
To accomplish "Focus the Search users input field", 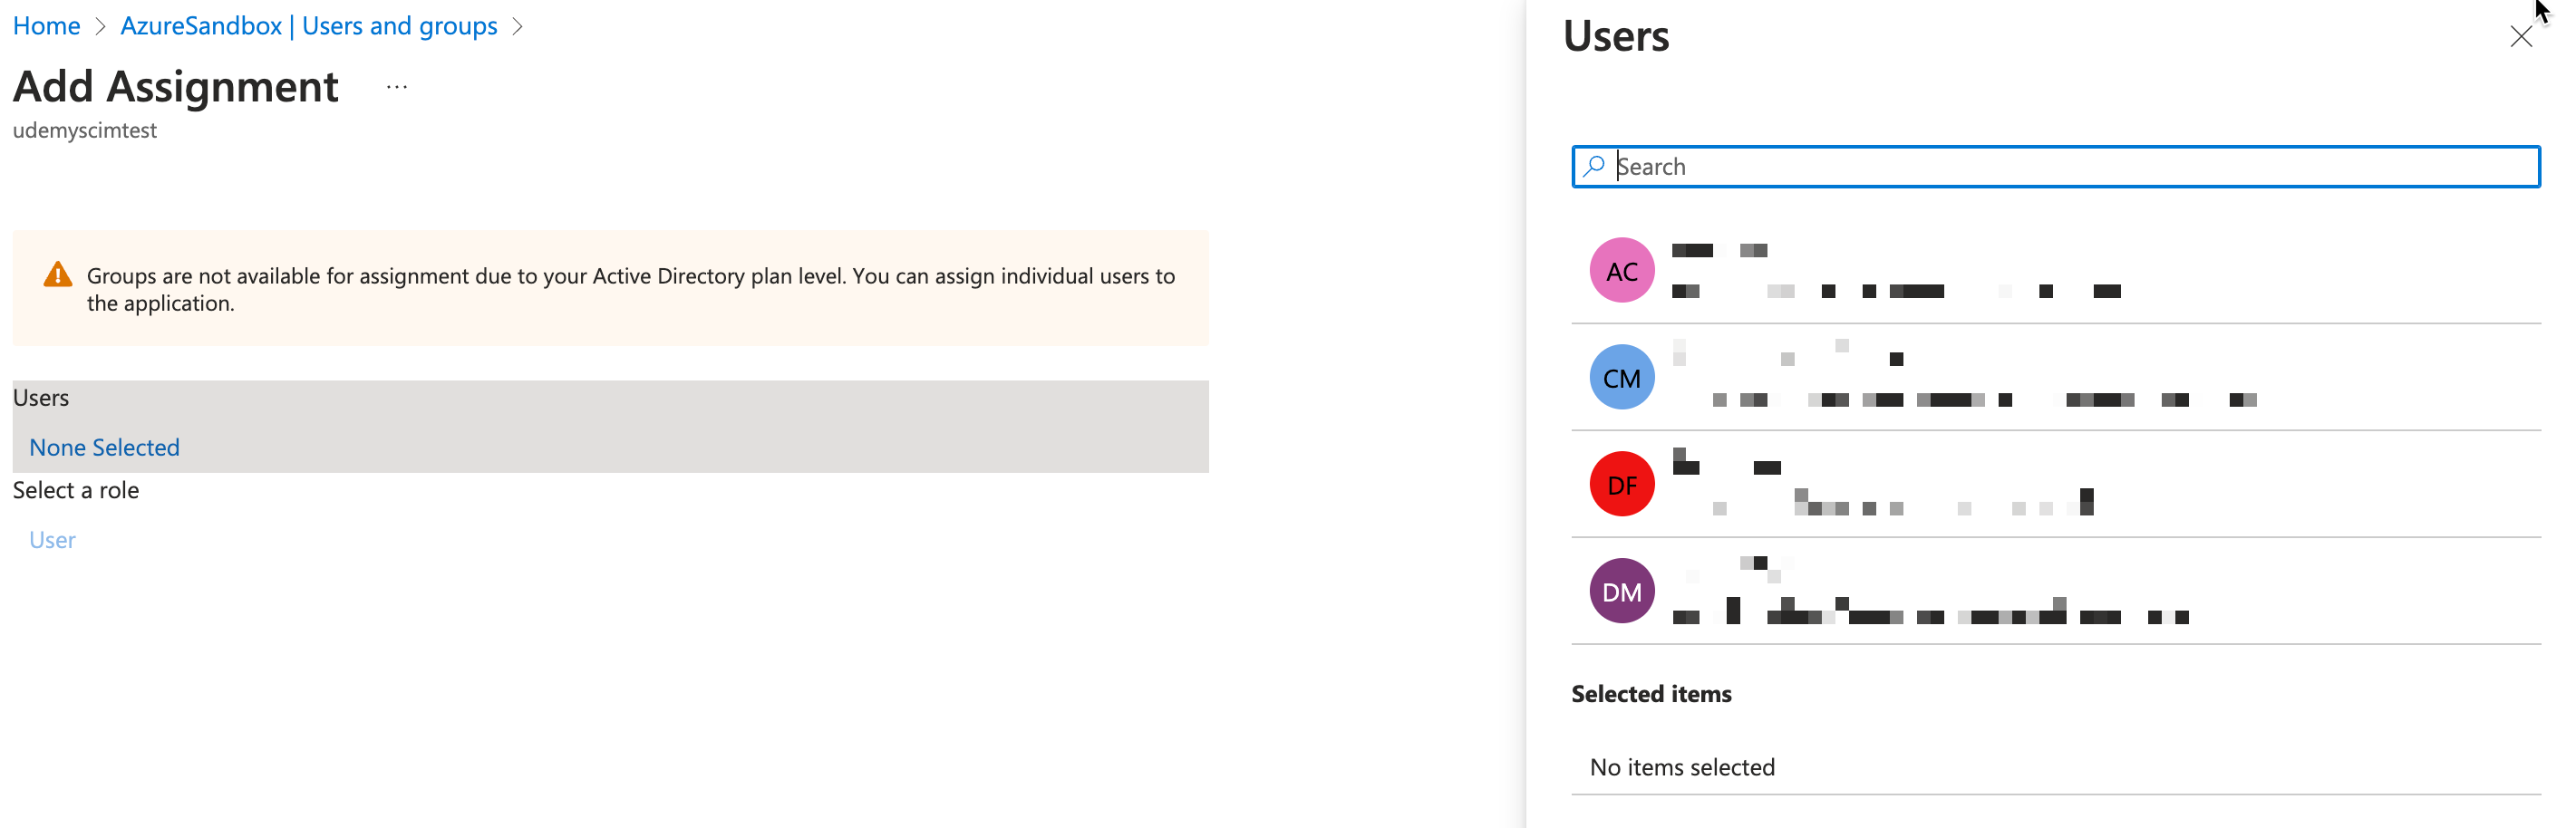I will [x=2070, y=167].
